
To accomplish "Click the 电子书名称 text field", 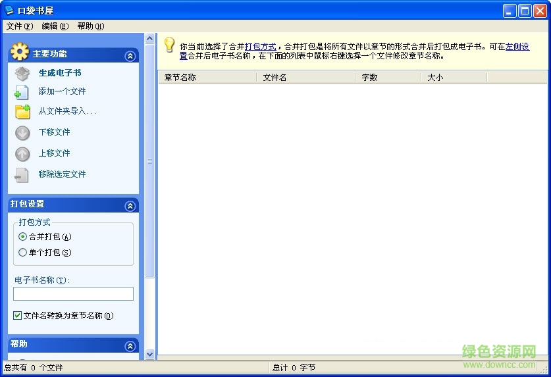I will pos(73,294).
